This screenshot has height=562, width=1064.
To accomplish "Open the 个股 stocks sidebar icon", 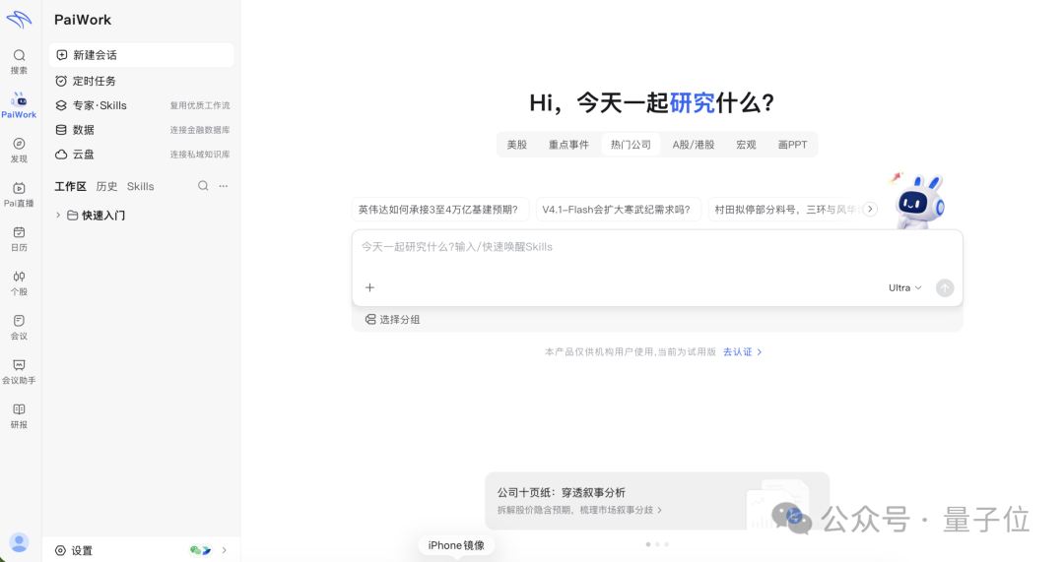I will (x=19, y=282).
